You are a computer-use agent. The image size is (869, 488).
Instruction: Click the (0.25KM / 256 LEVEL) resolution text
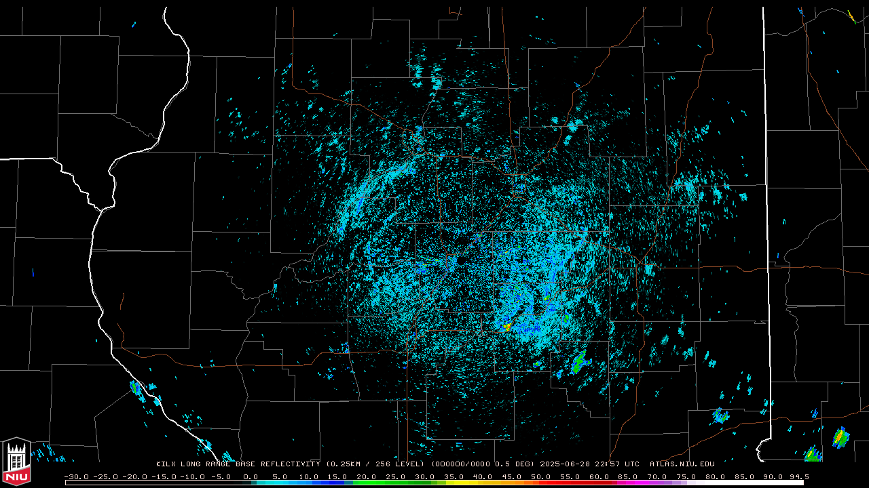click(375, 464)
